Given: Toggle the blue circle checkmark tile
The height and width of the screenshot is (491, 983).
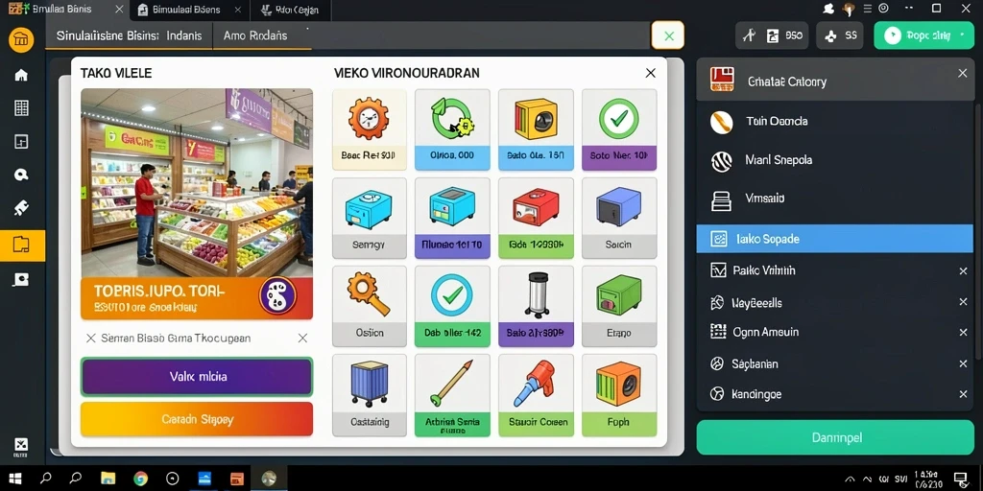Looking at the screenshot, I should (x=452, y=306).
